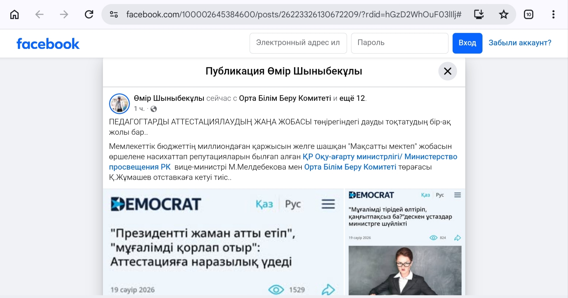This screenshot has height=298, width=568.
Task: Focus the email address input field
Action: (298, 43)
